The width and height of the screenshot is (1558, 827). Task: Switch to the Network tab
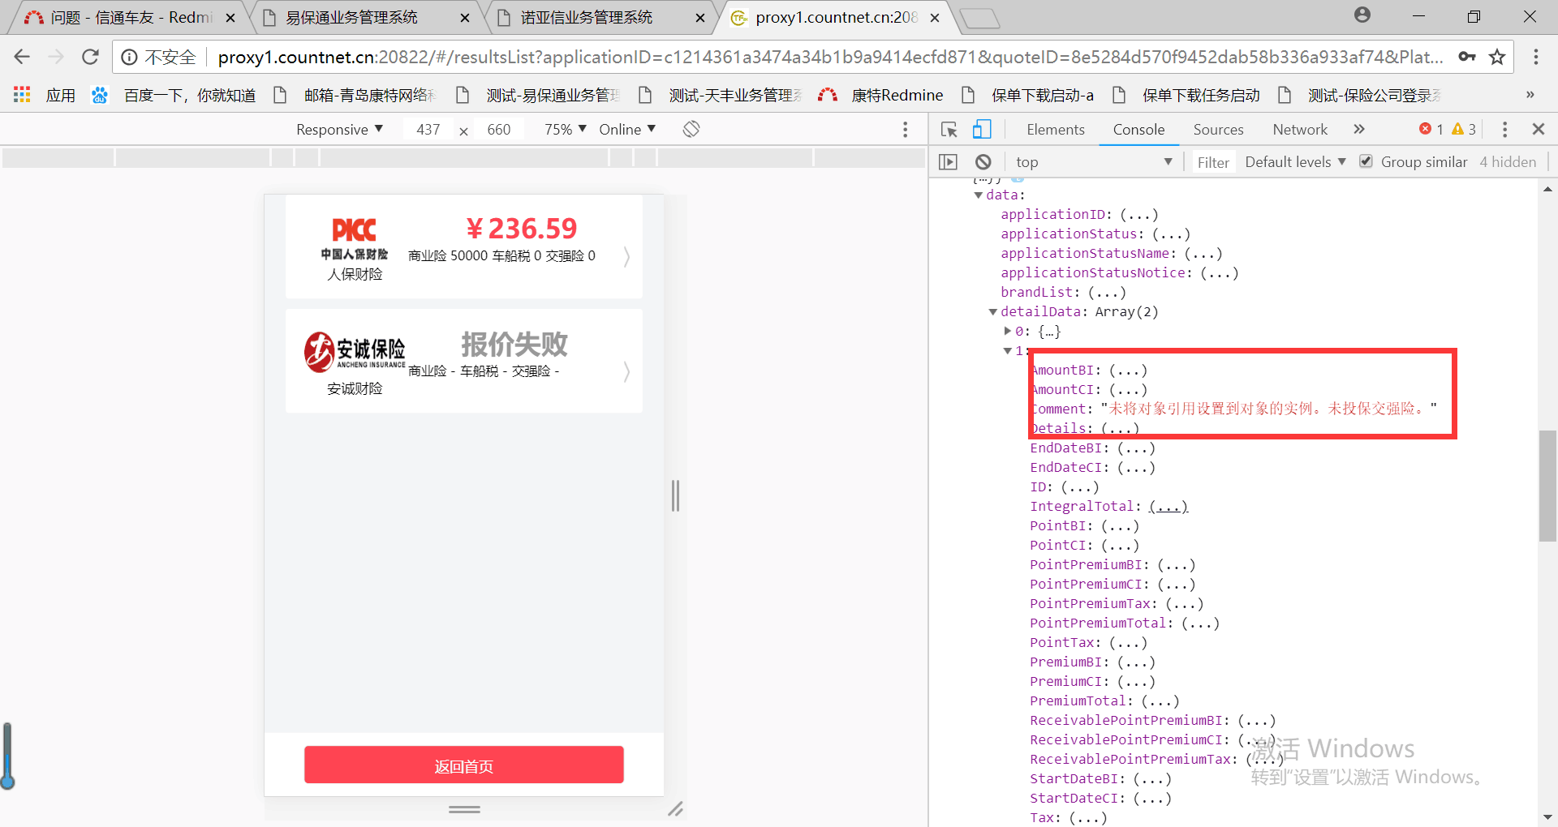click(1300, 130)
